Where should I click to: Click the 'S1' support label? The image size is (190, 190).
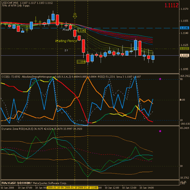click(66, 50)
